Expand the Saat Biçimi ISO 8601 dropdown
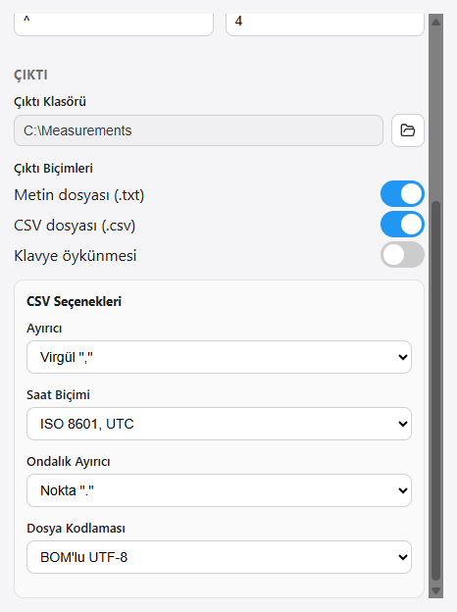The height and width of the screenshot is (612, 457). 219,424
